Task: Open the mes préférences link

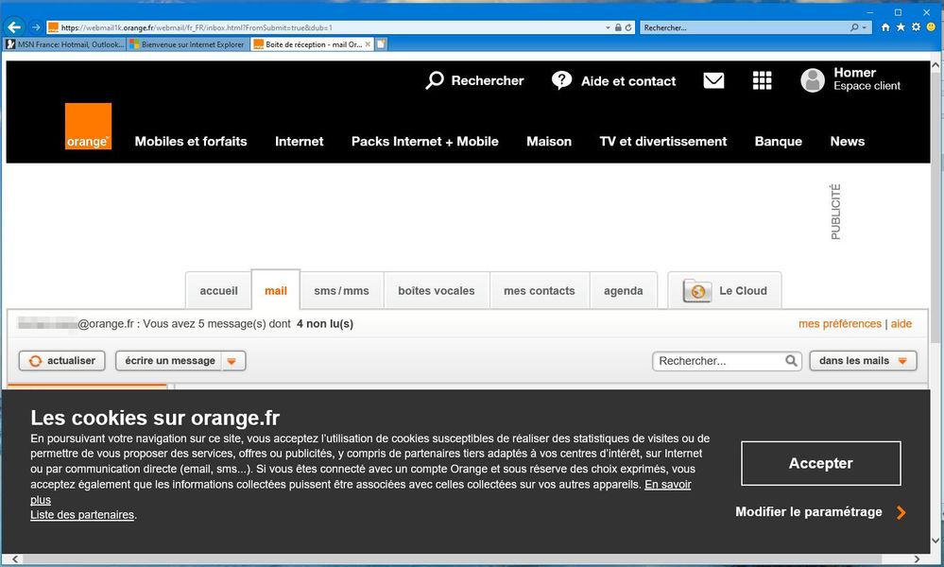Action: 839,324
